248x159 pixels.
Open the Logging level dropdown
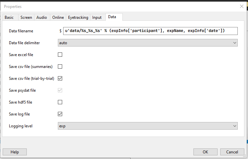[x=148, y=126]
